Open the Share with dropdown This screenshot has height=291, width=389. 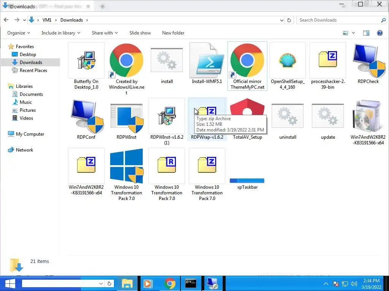(x=105, y=33)
